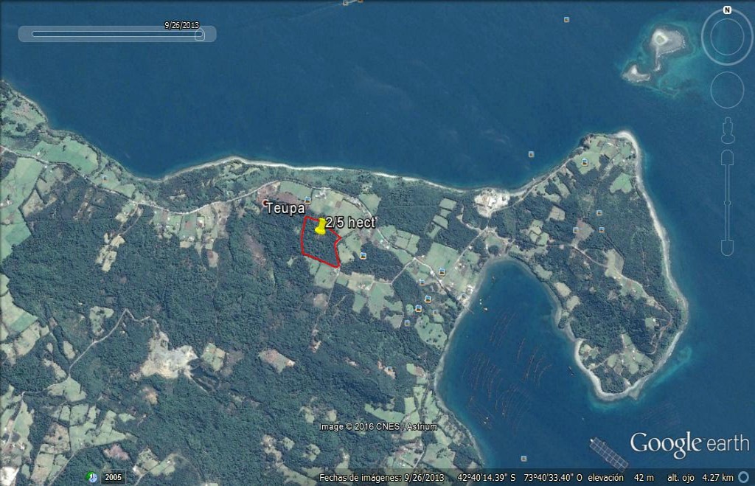Click the time slider thumb at 9/26/2013
The height and width of the screenshot is (486, 755).
click(198, 34)
